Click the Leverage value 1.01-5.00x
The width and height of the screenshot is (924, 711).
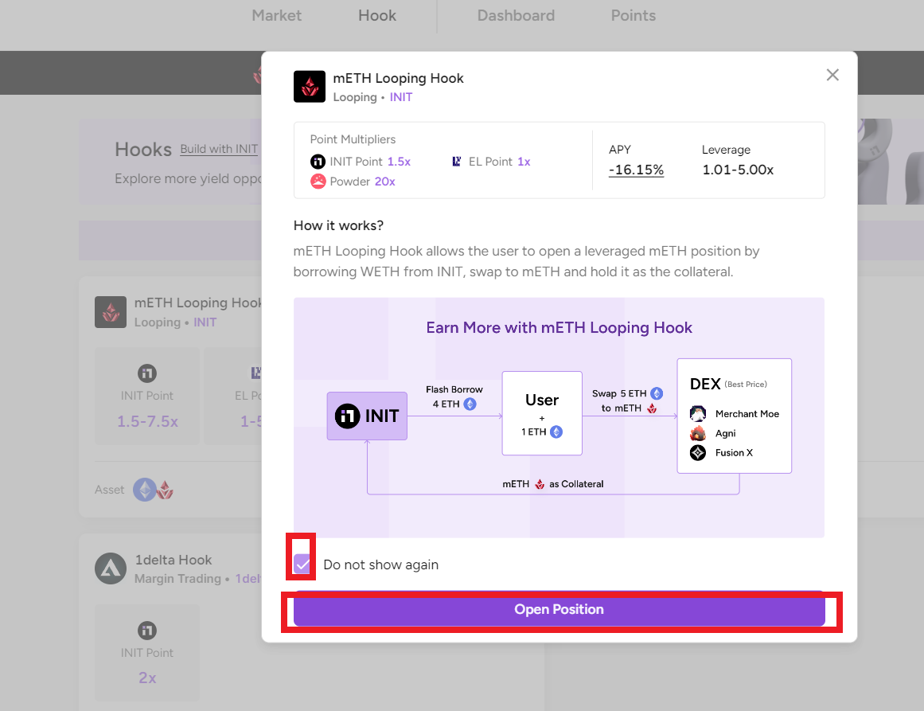click(x=738, y=170)
